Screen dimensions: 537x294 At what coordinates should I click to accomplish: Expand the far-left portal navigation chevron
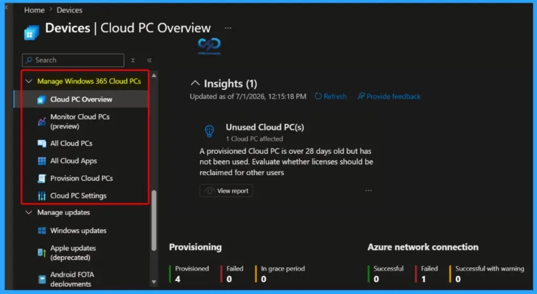coord(6,7)
